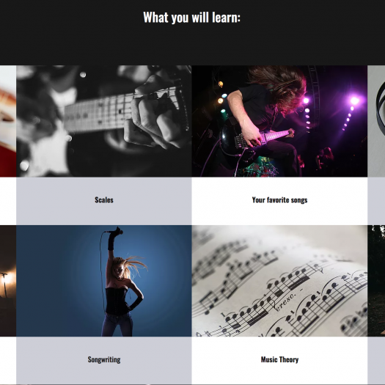Select the cropped dark forest photo beside sheet music

(376, 281)
